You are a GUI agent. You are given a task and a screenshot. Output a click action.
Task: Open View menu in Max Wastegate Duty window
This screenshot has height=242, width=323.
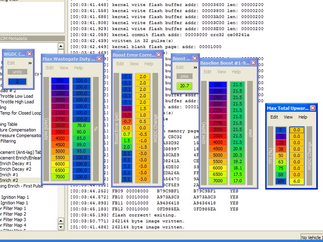point(64,68)
